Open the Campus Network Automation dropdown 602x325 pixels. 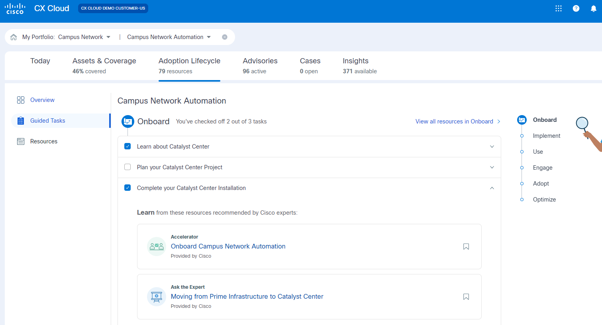[x=169, y=37]
